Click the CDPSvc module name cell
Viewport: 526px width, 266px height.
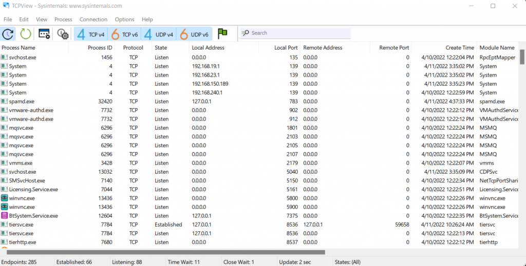[x=489, y=172]
